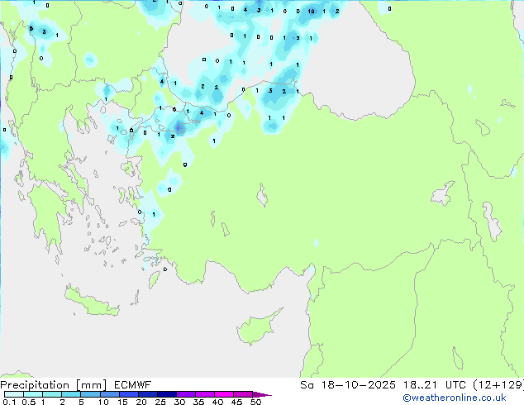Image resolution: width=524 pixels, height=405 pixels.
Task: Pick the 20–25 mm dark blue swatch
Action: coord(148,394)
